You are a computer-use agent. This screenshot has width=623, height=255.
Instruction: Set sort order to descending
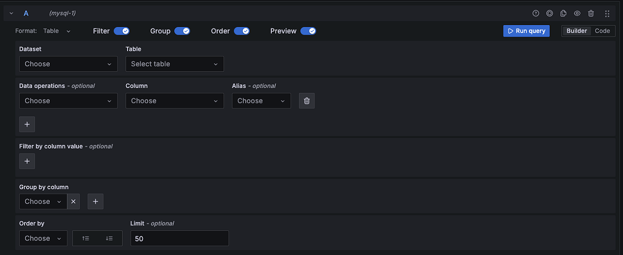coord(110,238)
